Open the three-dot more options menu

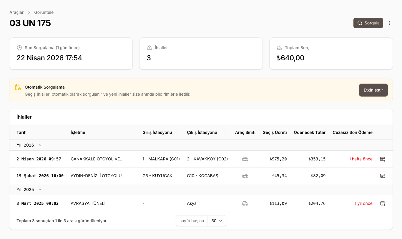click(x=390, y=23)
